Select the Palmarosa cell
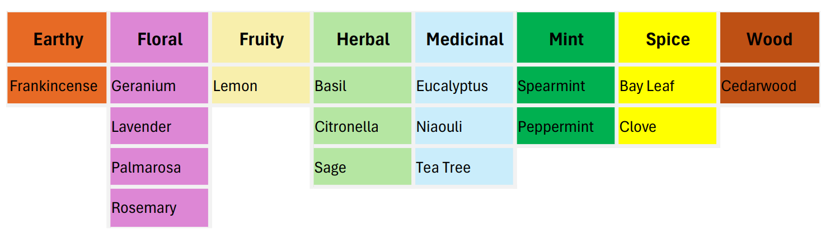830x238 pixels. (160, 167)
